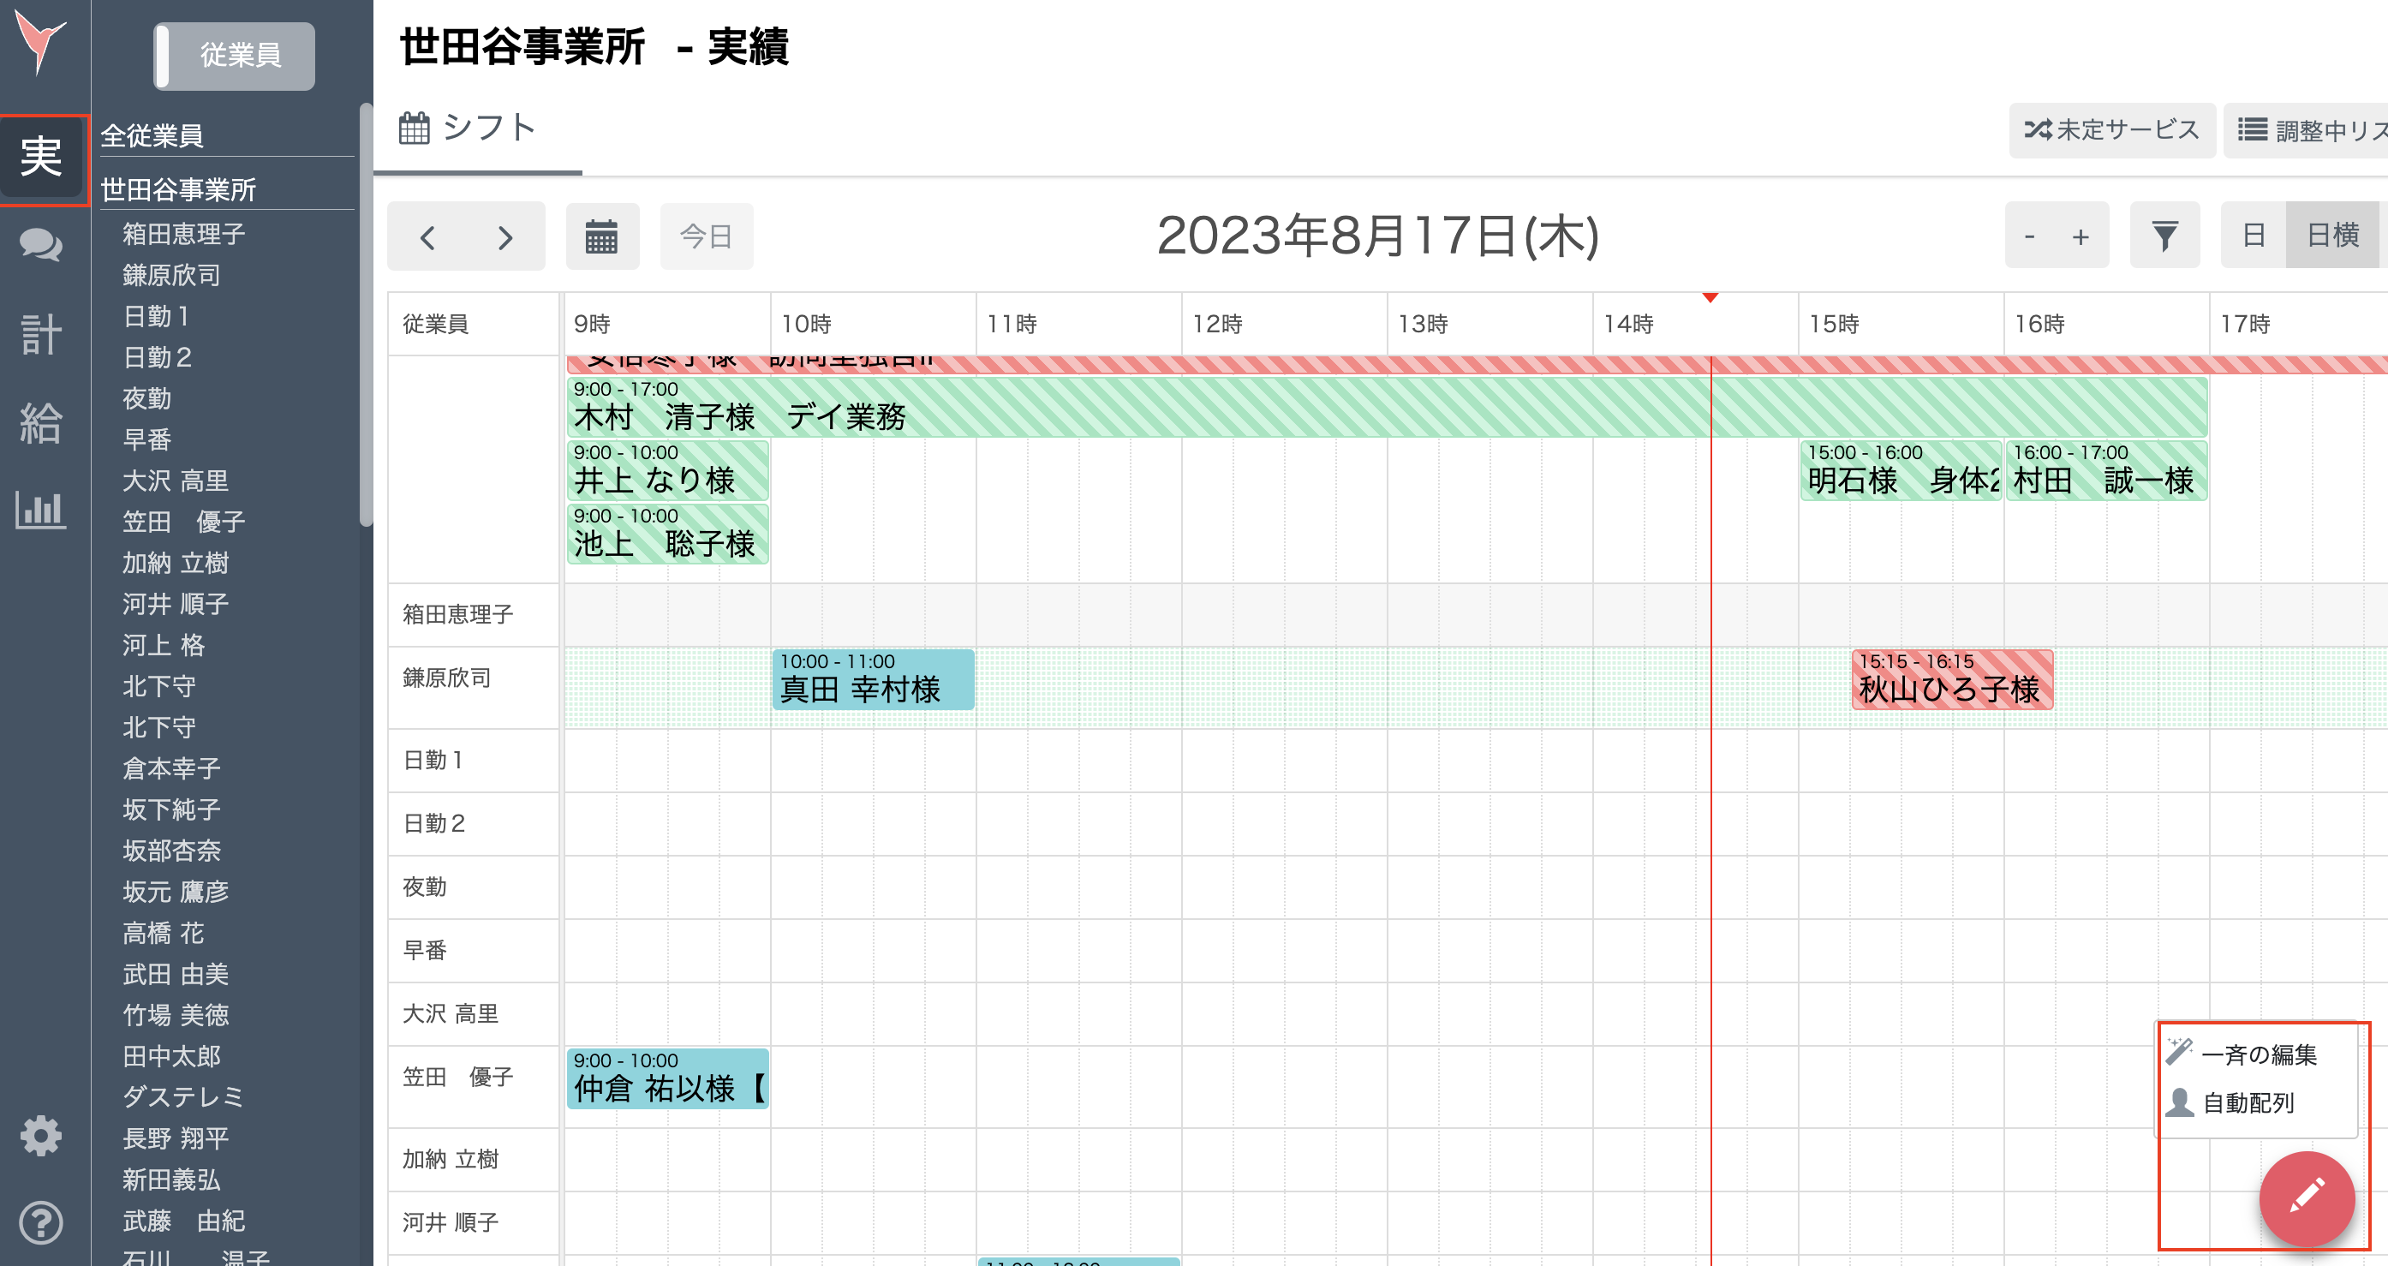The image size is (2388, 1266).
Task: Open the help question mark icon
Action: tap(41, 1221)
